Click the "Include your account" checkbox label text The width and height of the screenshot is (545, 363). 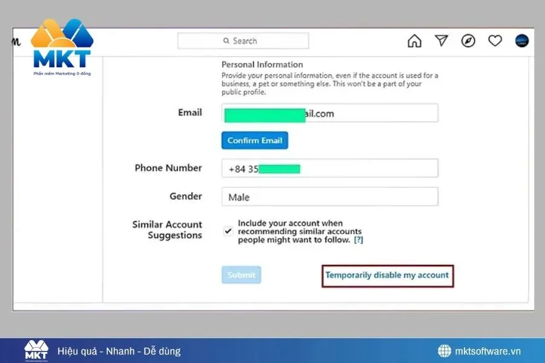click(x=299, y=232)
